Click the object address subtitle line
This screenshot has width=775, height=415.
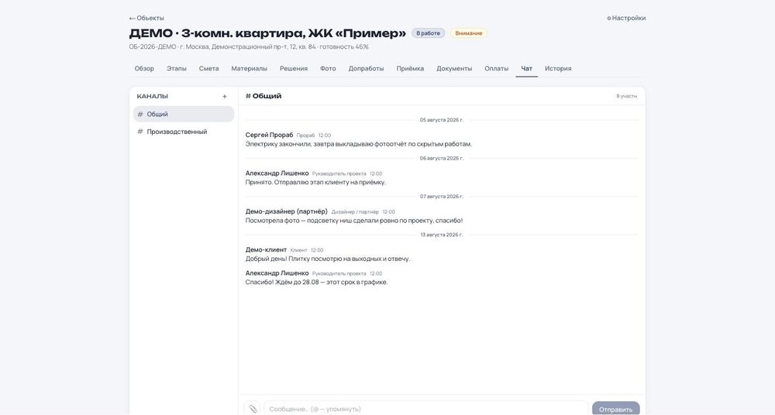(249, 47)
